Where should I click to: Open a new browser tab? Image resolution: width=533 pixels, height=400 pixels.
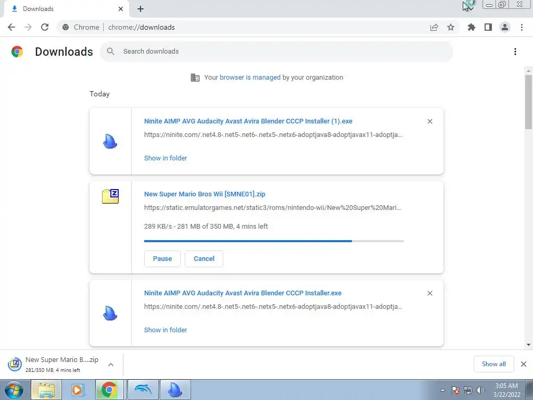coord(141,9)
